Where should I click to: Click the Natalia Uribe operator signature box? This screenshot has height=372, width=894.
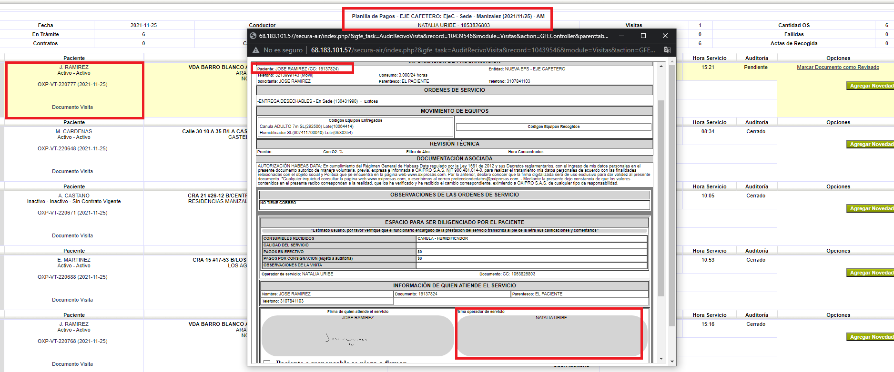[551, 335]
